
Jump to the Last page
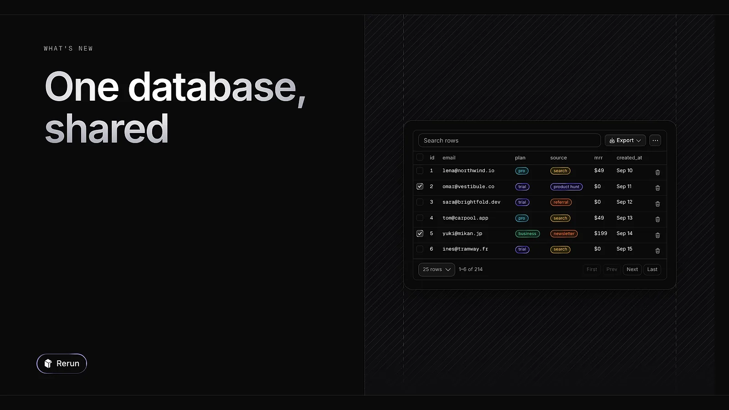[x=652, y=269]
